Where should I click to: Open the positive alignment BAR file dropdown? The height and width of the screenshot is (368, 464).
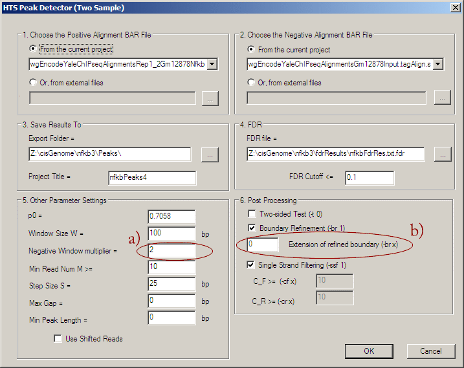tap(212, 64)
